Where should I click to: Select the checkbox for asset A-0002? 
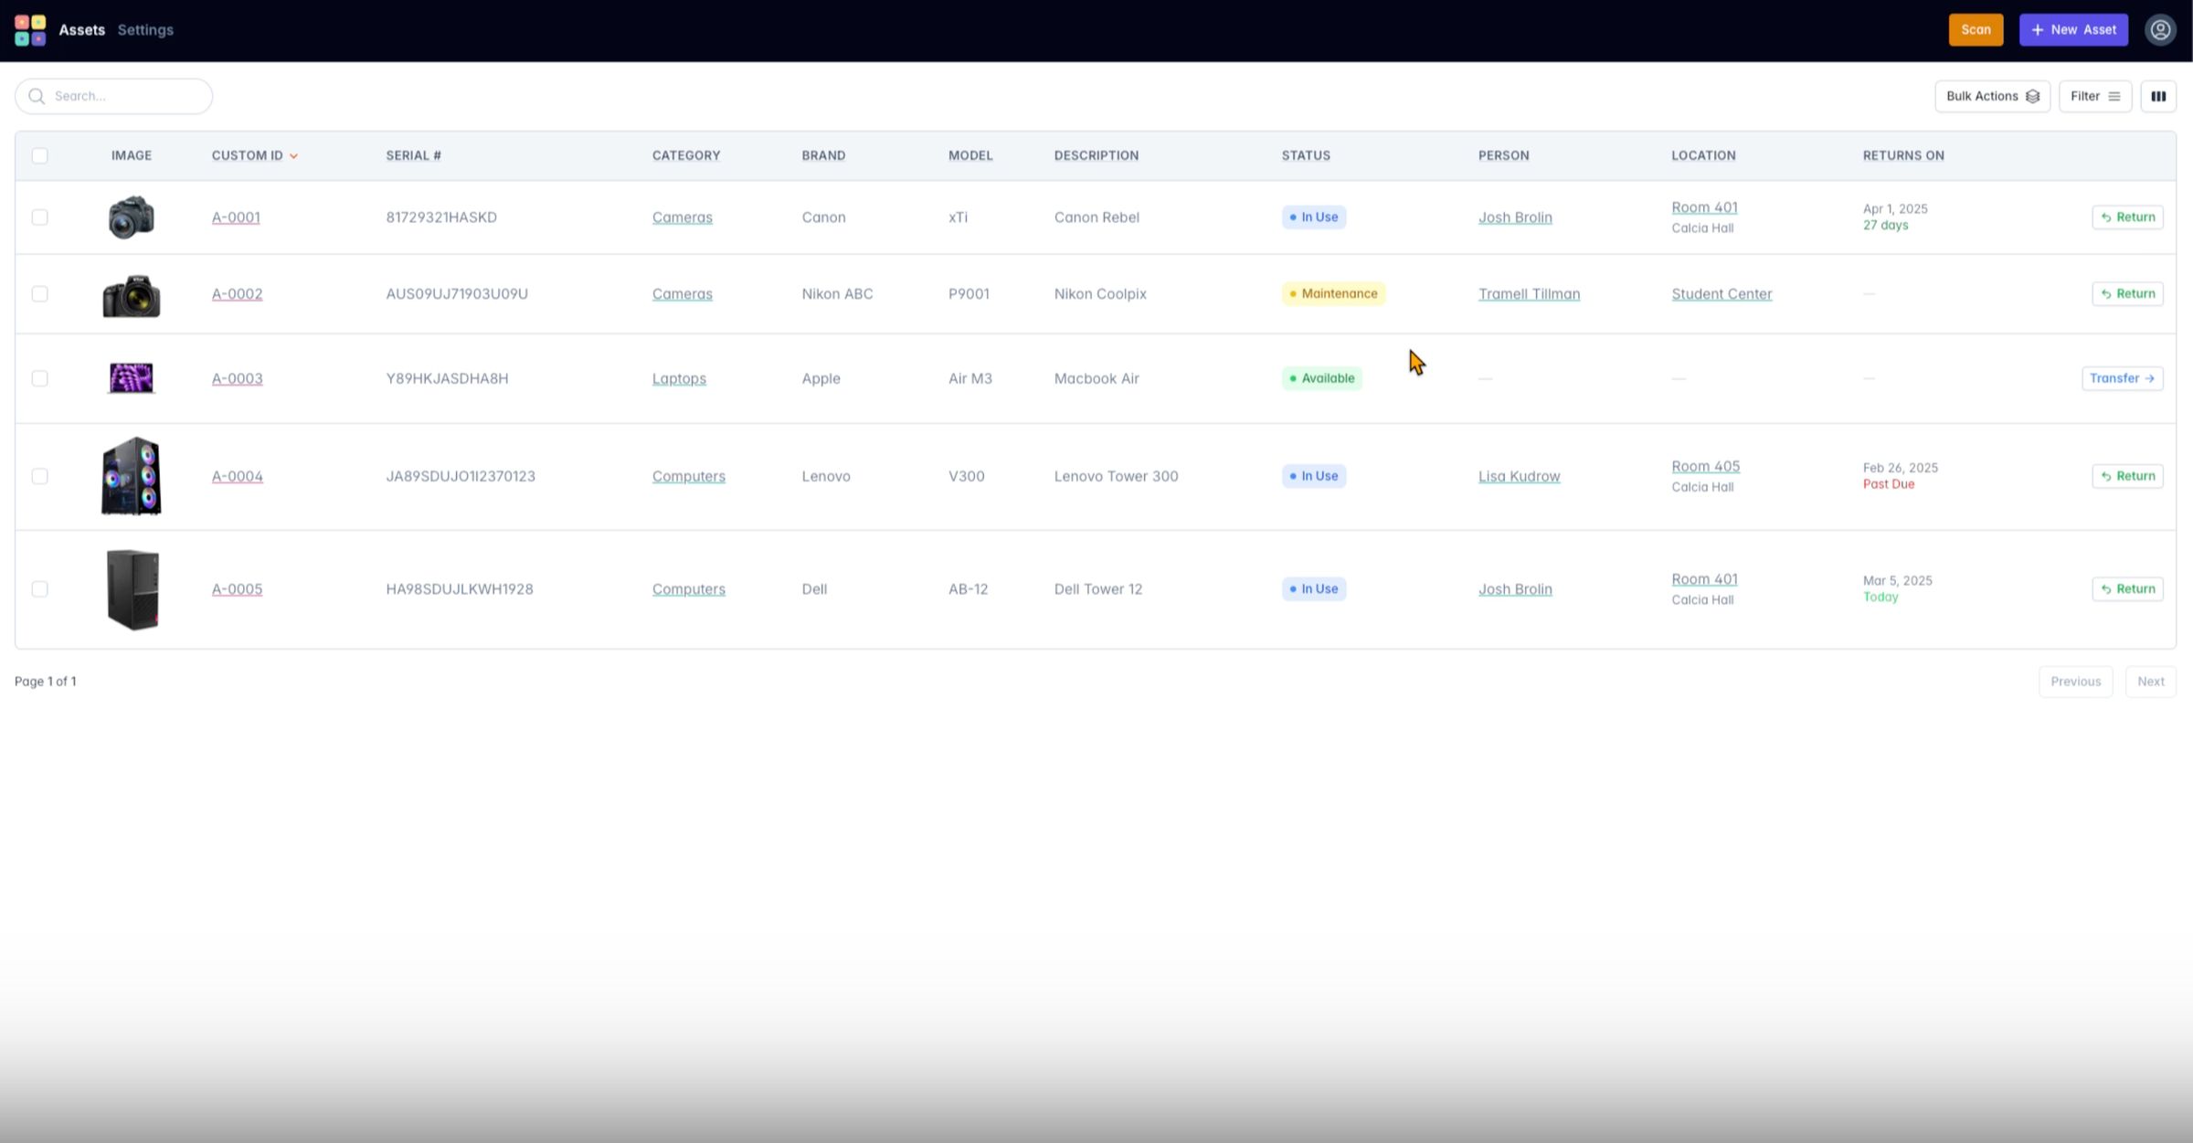pyautogui.click(x=39, y=293)
